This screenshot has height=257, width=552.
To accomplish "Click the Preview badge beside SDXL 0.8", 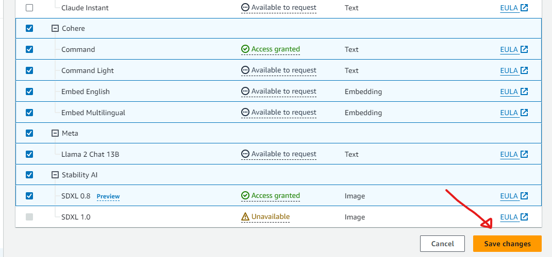I will point(108,196).
